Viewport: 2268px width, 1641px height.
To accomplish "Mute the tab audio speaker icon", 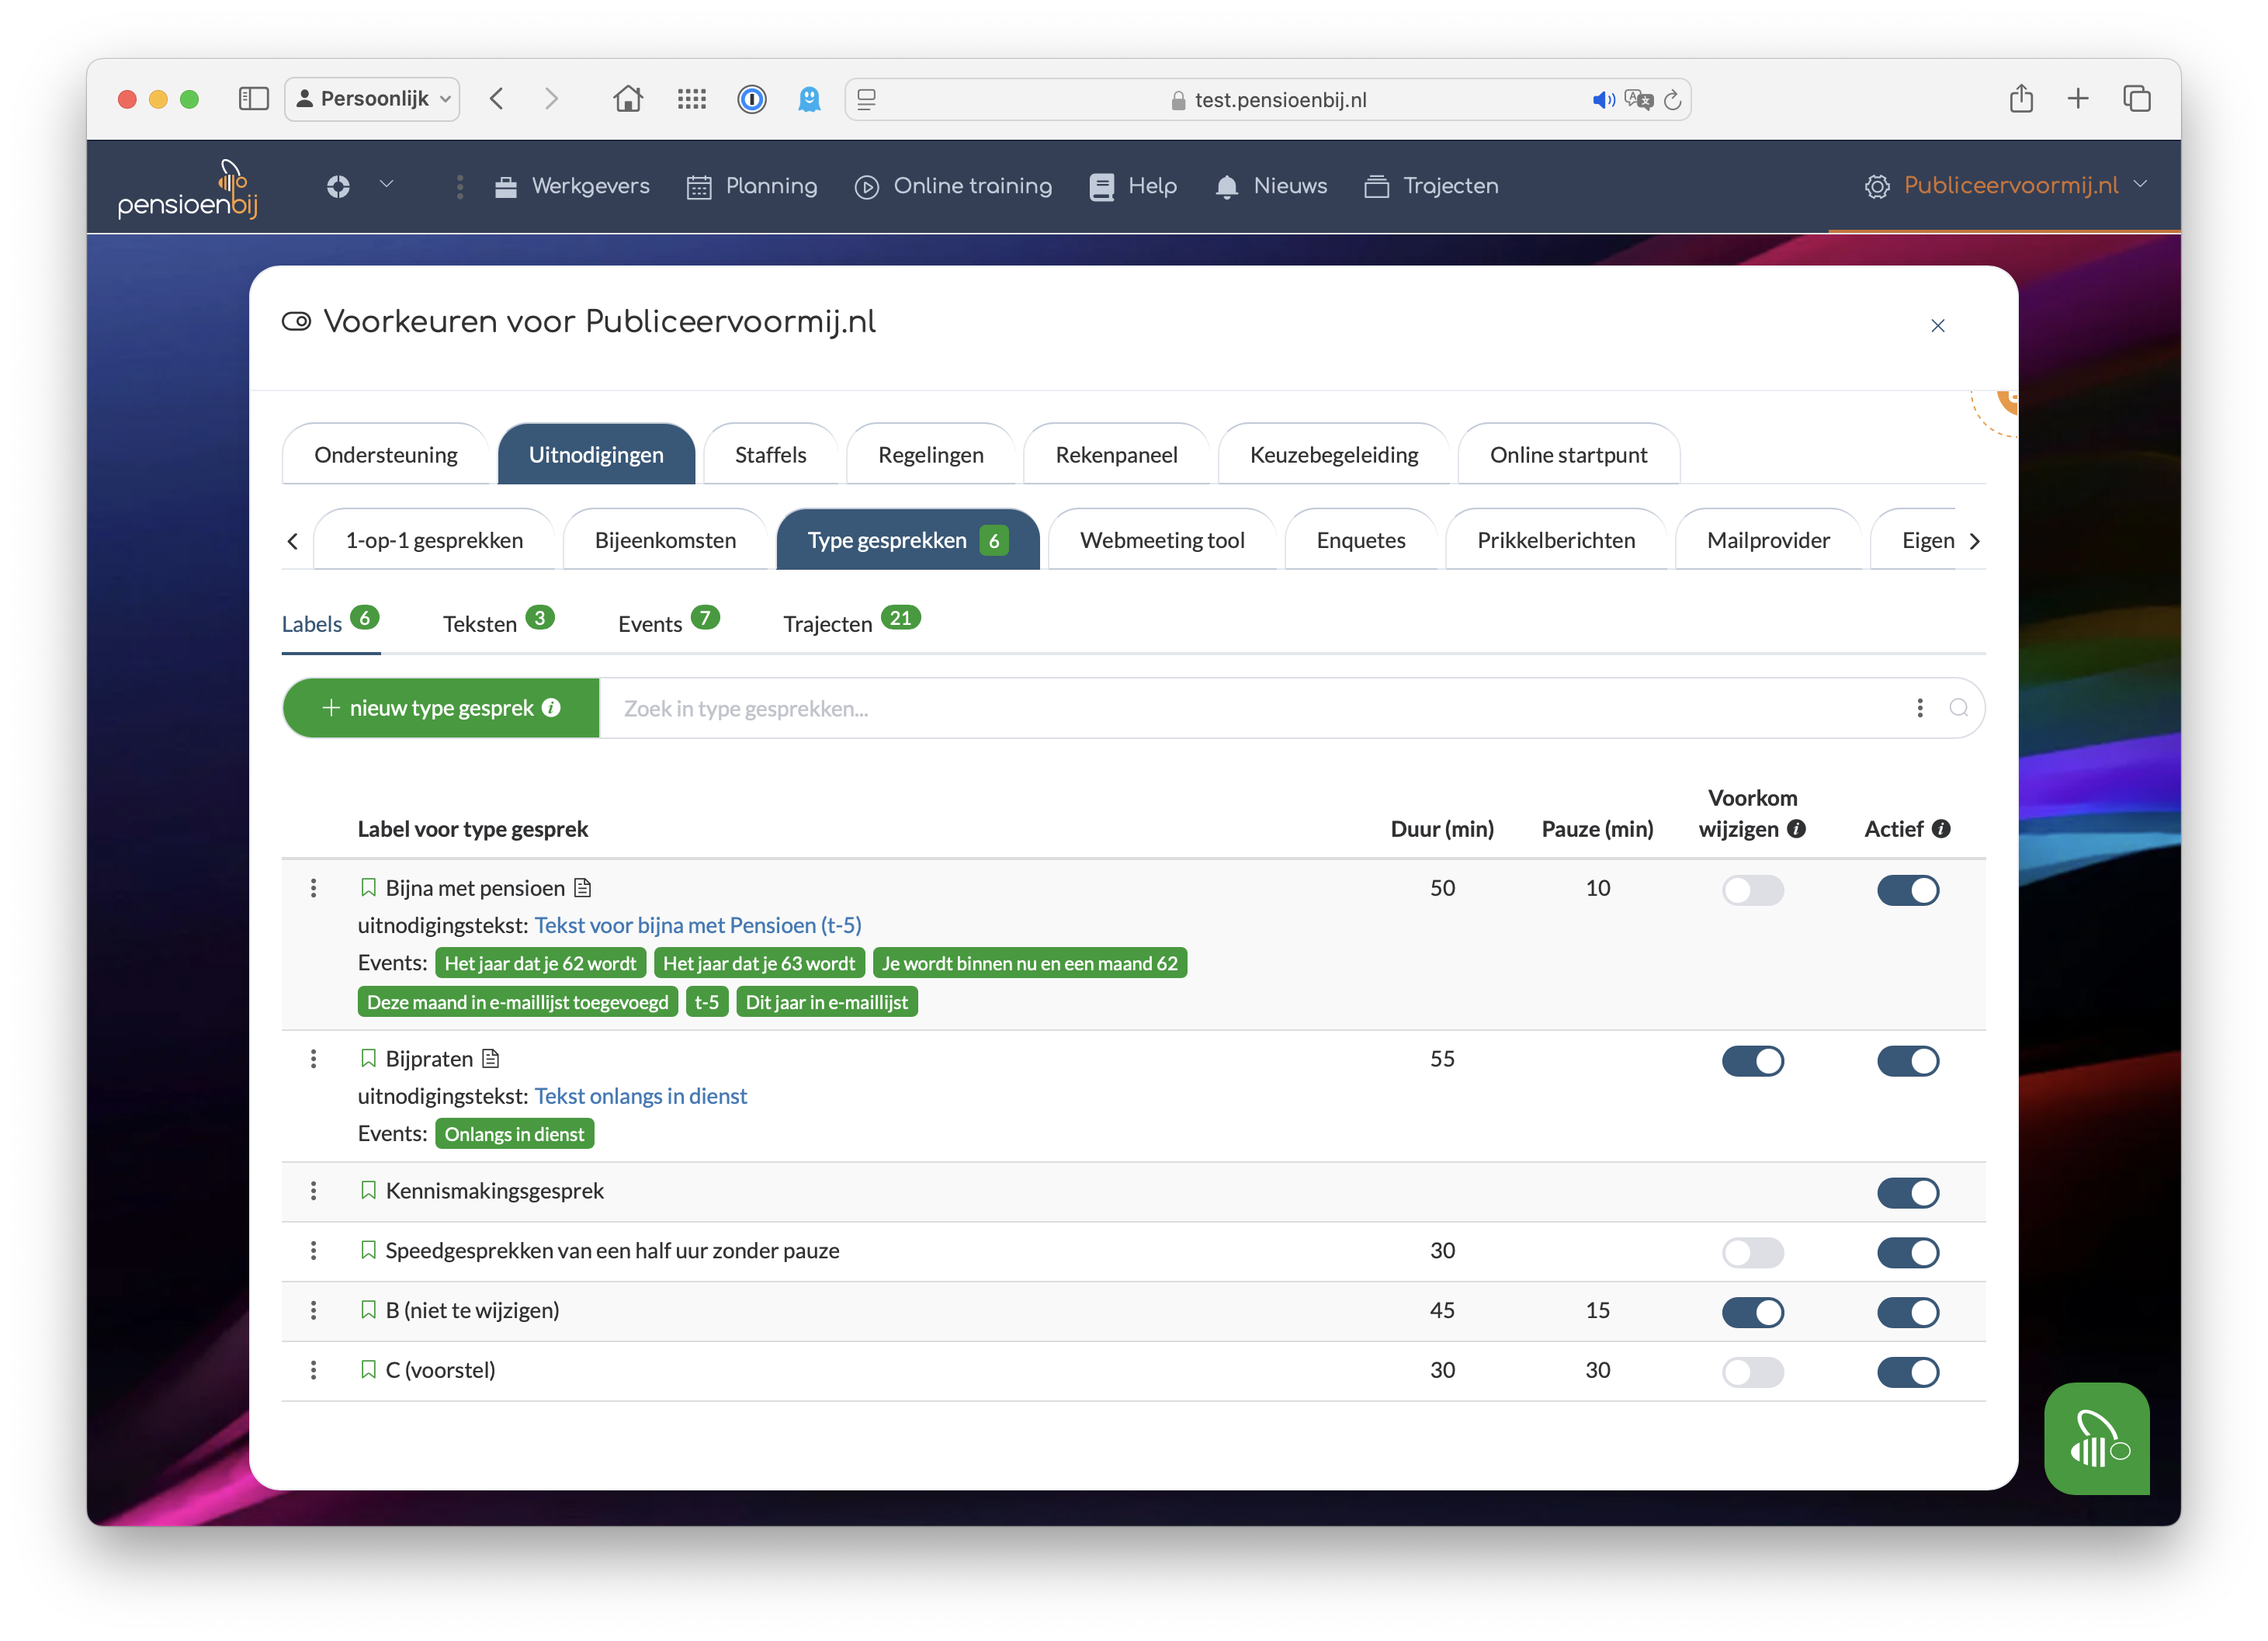I will pos(1603,100).
